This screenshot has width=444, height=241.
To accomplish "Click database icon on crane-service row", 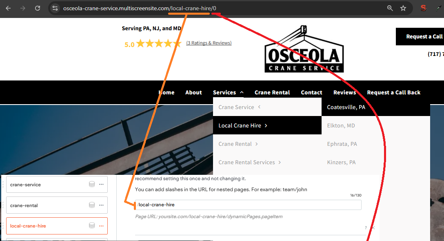I will [x=92, y=184].
